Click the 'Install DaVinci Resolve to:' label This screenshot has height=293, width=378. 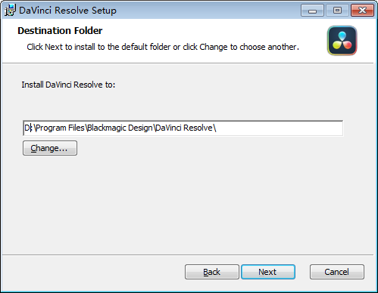[x=68, y=85]
